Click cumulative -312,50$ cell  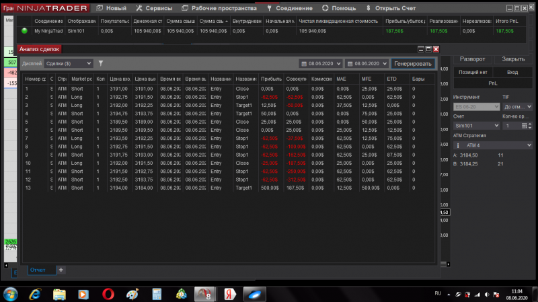(x=296, y=180)
